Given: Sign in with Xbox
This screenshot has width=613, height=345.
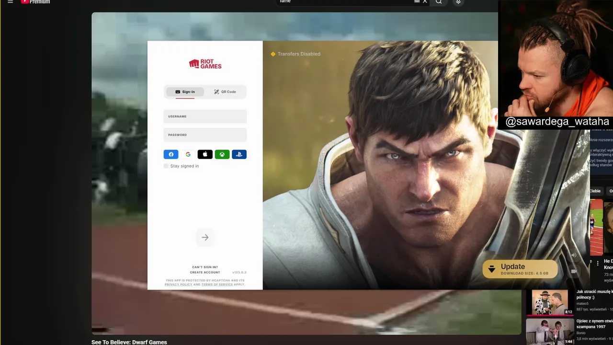Looking at the screenshot, I should click(x=222, y=154).
